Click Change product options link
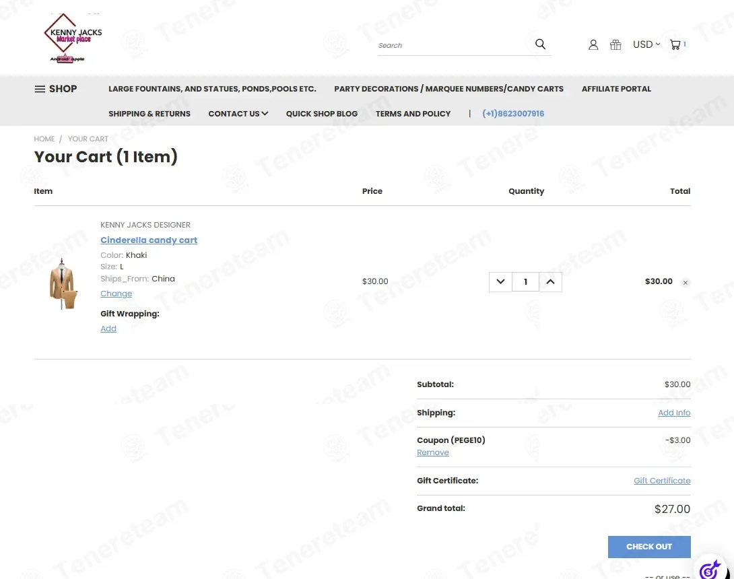734x579 pixels. tap(116, 294)
